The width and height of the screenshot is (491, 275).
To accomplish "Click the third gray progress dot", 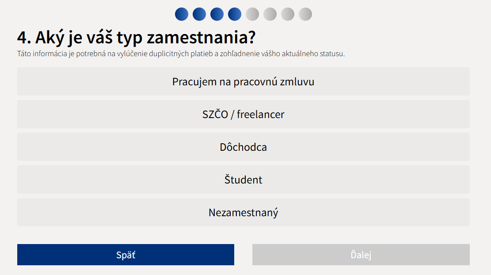I will point(288,14).
